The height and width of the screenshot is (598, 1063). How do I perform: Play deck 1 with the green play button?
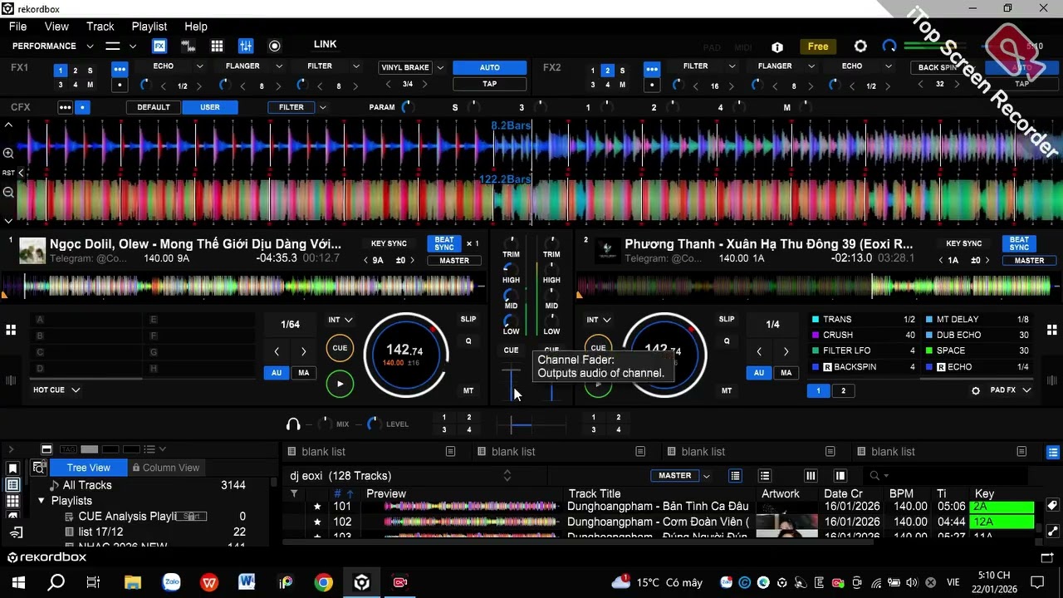click(340, 384)
